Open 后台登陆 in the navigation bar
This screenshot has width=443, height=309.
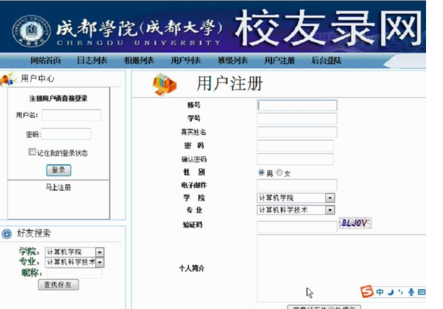coord(326,60)
